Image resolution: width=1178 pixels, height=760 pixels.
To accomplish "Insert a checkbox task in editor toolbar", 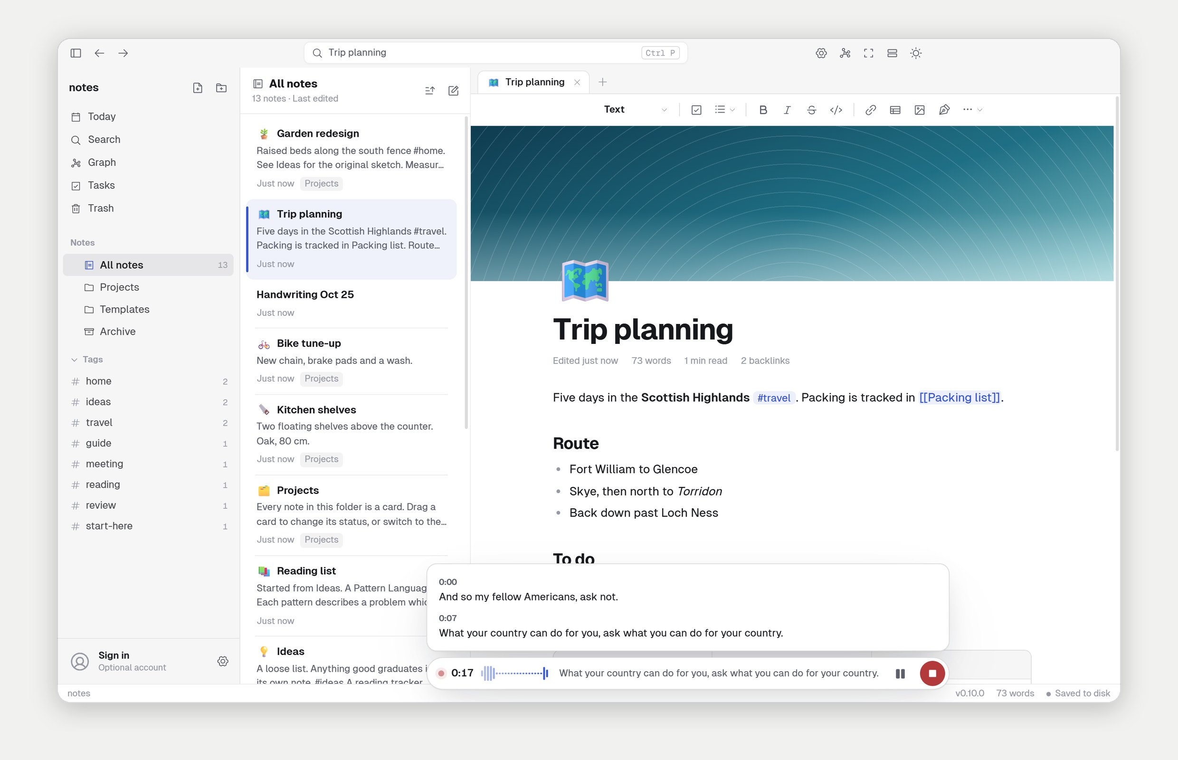I will [696, 110].
